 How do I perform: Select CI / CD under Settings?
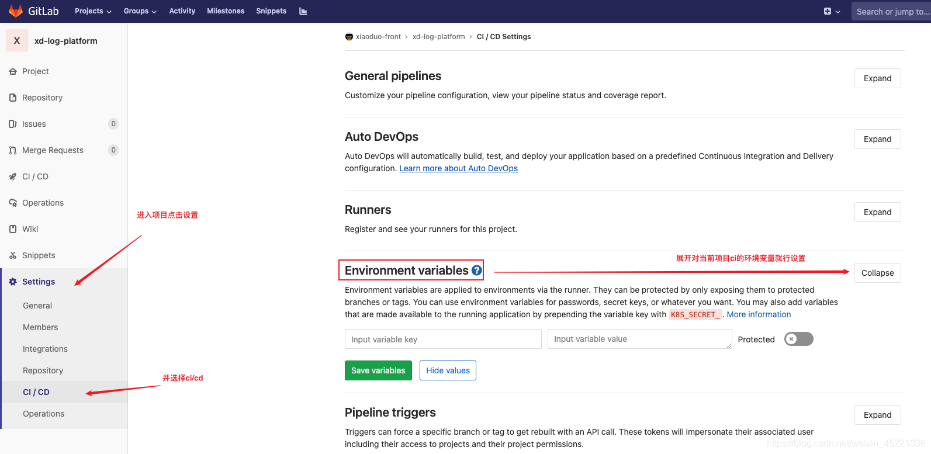coord(36,392)
